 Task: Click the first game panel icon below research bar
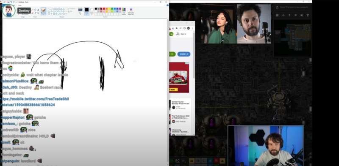point(277,15)
